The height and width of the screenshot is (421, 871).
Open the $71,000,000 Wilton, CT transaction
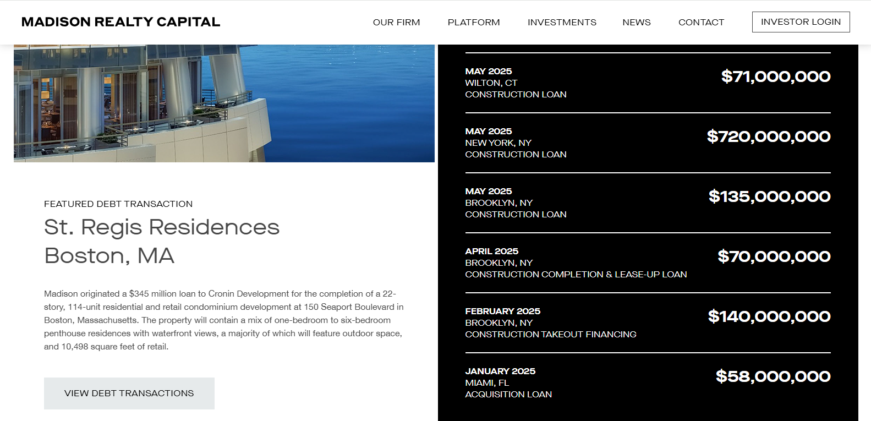pos(647,83)
